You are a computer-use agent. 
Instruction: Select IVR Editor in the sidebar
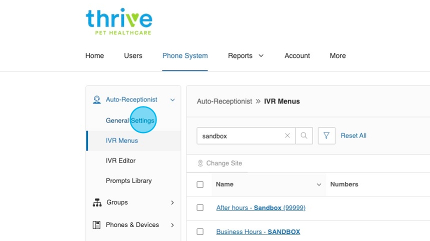(x=120, y=160)
